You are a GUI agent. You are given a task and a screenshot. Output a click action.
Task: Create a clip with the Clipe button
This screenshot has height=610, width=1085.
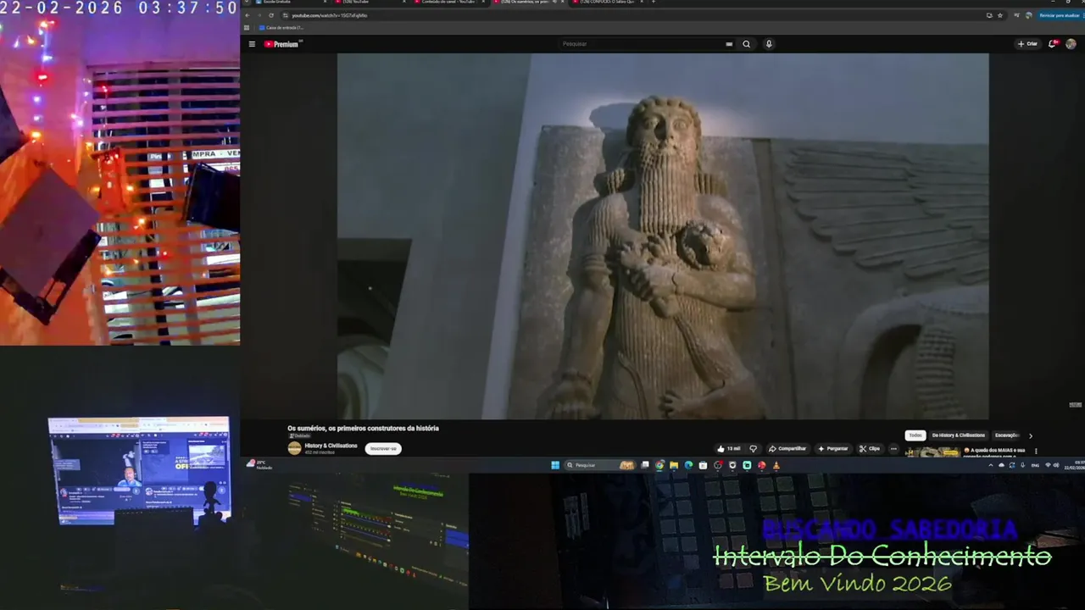(870, 449)
